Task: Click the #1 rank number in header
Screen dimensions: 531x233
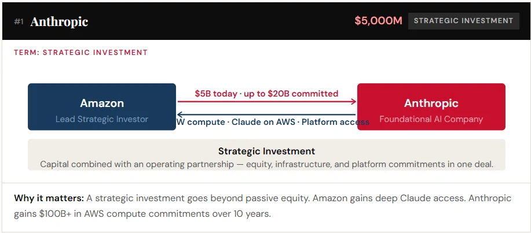Action: (x=19, y=21)
